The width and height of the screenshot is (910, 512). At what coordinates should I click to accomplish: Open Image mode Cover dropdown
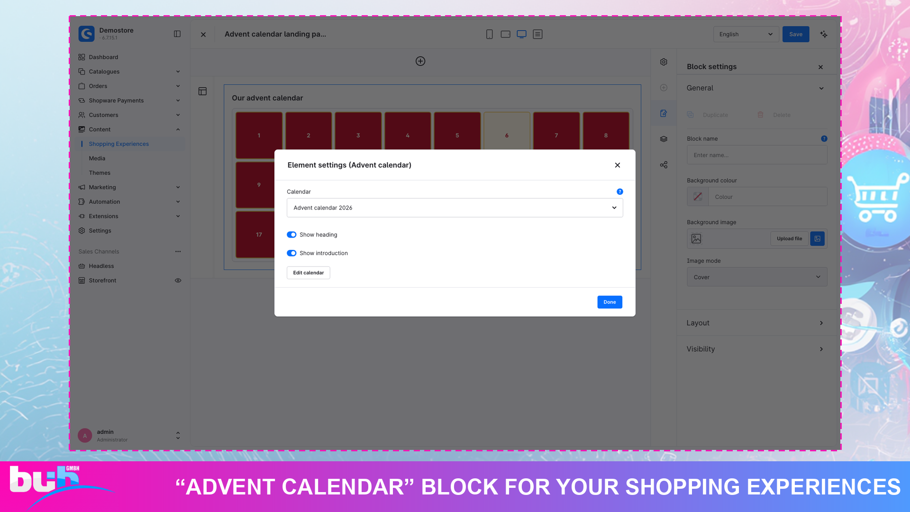coord(757,277)
